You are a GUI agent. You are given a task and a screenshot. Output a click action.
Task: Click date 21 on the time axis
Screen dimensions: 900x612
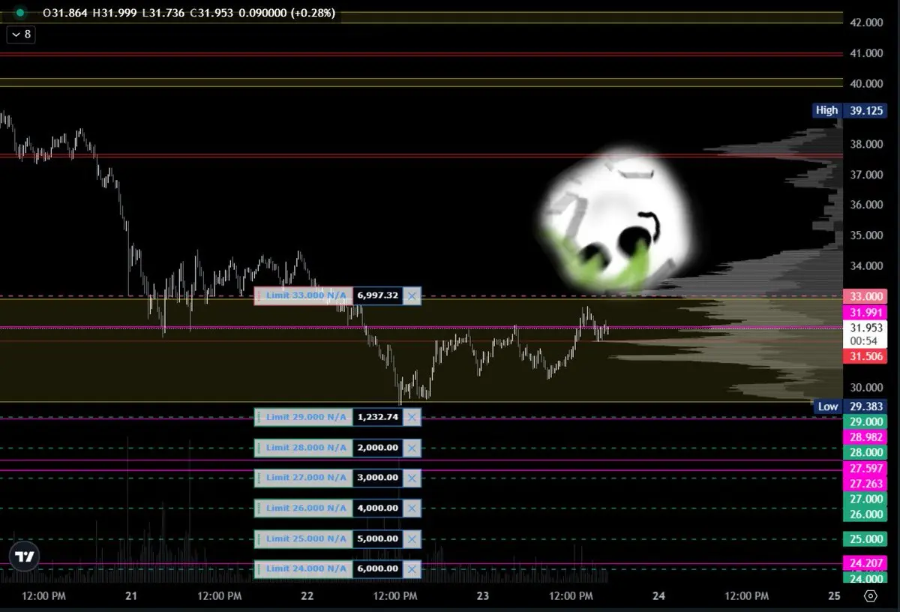[x=132, y=596]
